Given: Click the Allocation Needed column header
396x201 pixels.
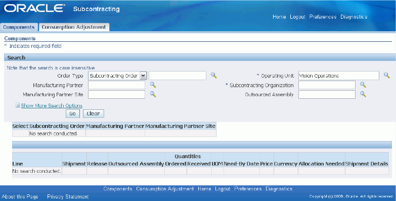Looking at the screenshot, I should tap(322, 164).
